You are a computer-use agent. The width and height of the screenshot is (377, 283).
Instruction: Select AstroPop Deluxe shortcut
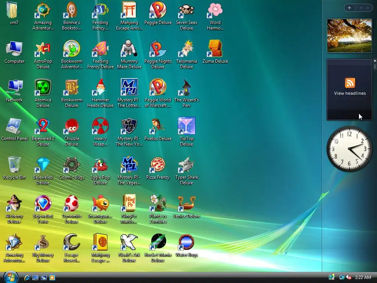click(x=43, y=55)
